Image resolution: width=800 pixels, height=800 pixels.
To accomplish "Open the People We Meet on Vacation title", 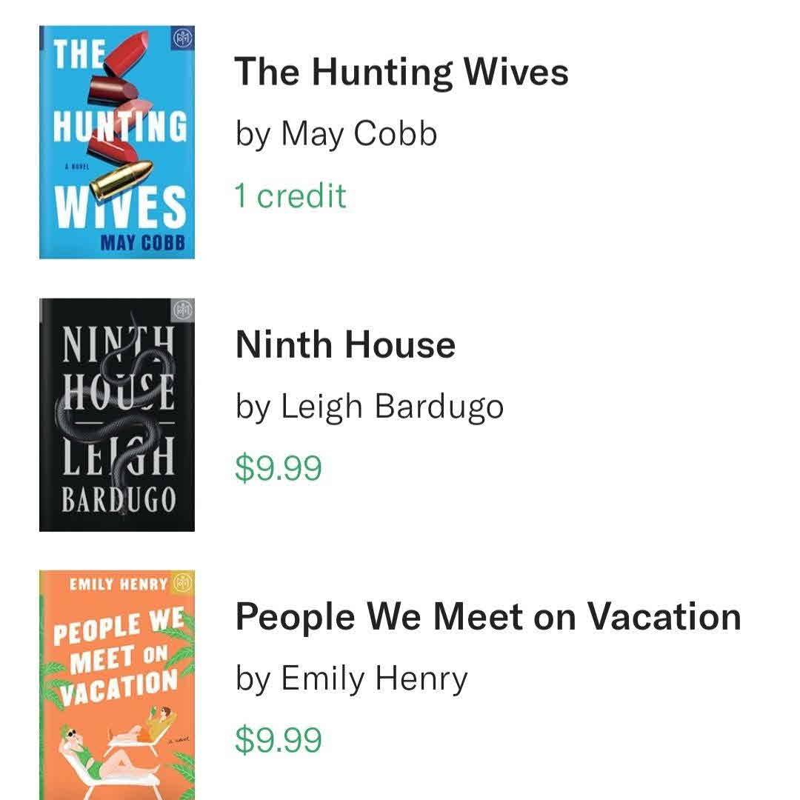I will pyautogui.click(x=488, y=617).
